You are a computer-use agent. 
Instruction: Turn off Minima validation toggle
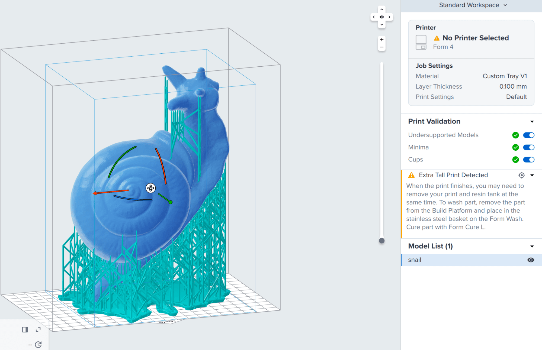click(x=528, y=147)
